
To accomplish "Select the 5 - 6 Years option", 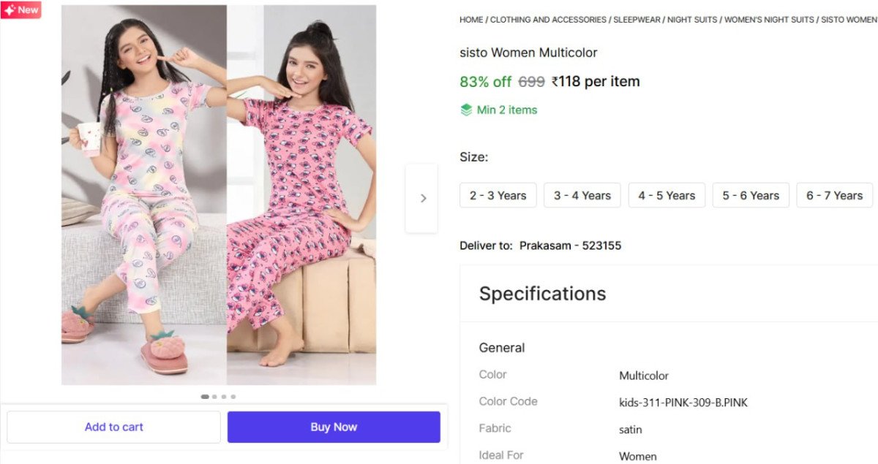I will [751, 195].
